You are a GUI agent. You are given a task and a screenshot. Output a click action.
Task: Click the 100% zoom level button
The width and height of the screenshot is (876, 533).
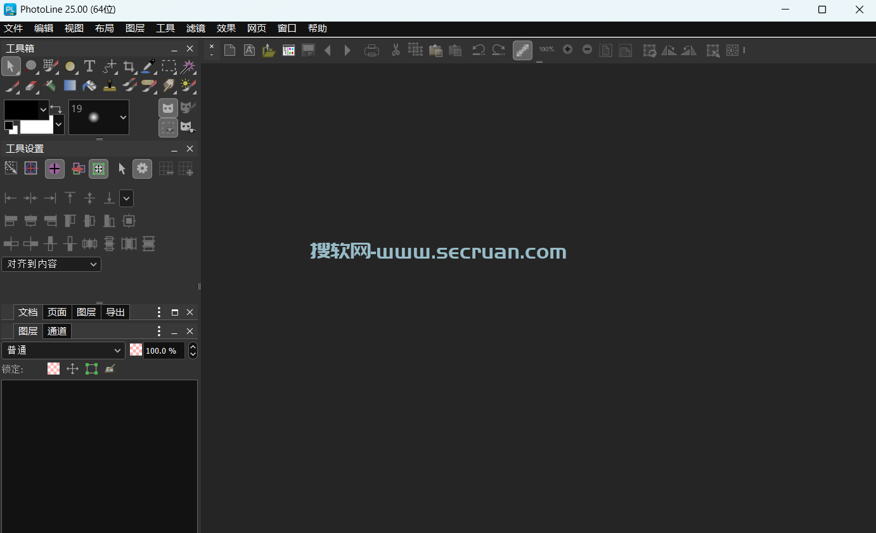[546, 49]
